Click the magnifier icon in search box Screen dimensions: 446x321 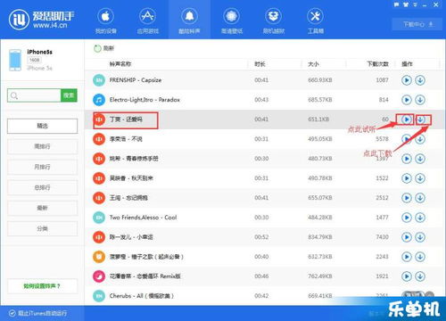pos(14,95)
